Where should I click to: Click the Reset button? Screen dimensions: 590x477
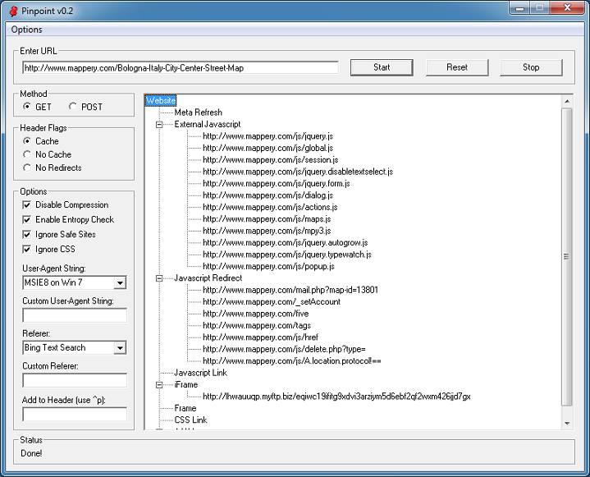click(457, 67)
